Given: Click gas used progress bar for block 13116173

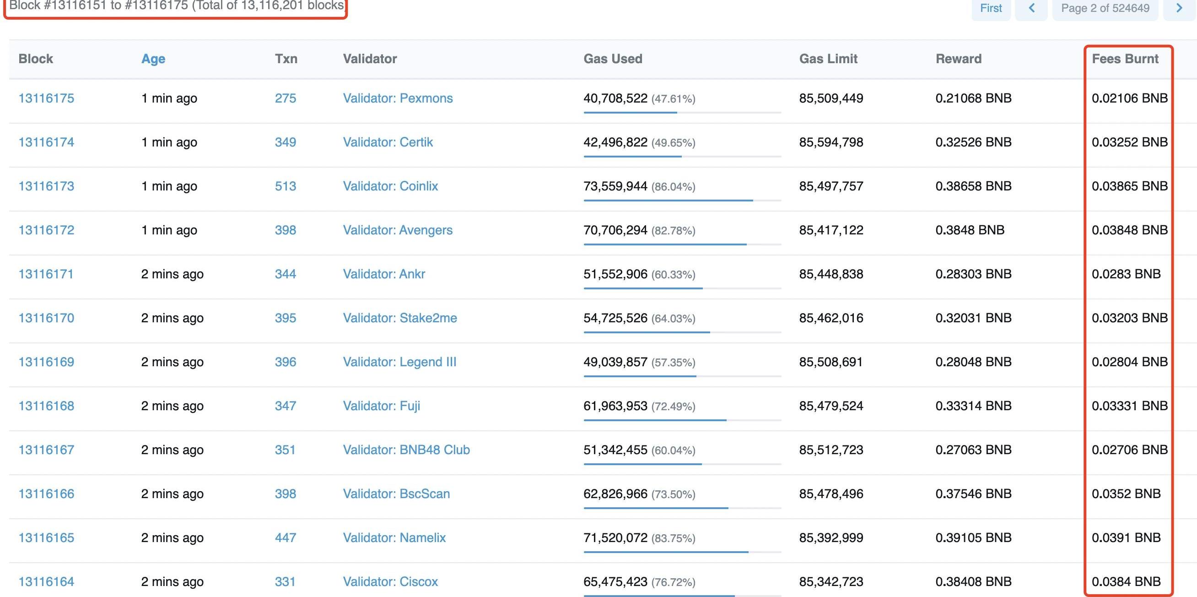Looking at the screenshot, I should click(x=682, y=201).
